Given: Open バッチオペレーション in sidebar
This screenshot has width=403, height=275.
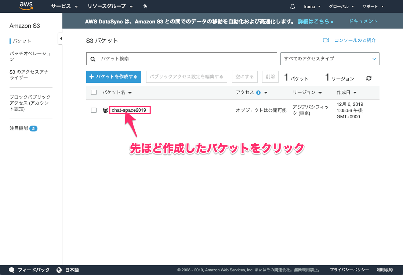Looking at the screenshot, I should [30, 56].
